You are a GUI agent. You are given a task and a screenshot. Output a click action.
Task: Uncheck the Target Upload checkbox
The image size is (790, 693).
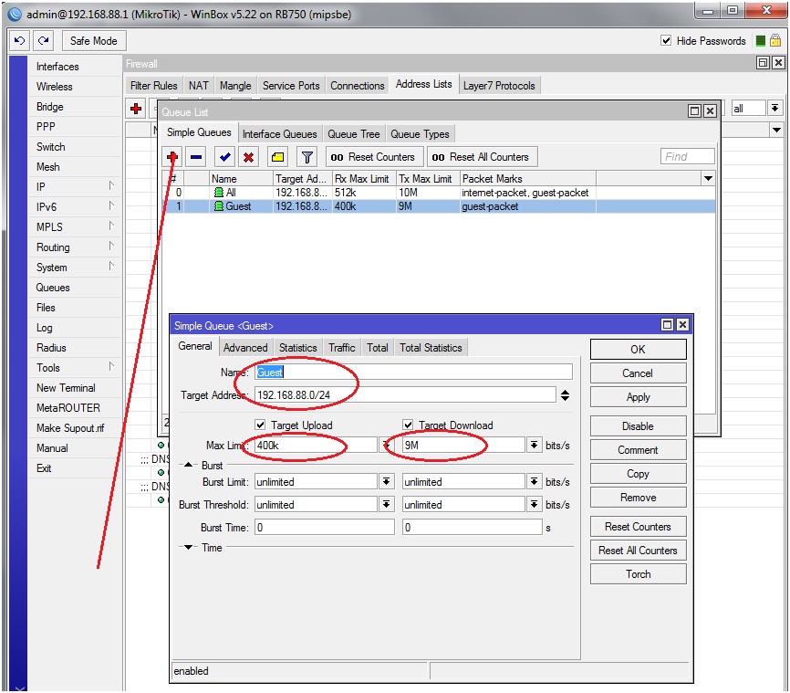(x=261, y=425)
